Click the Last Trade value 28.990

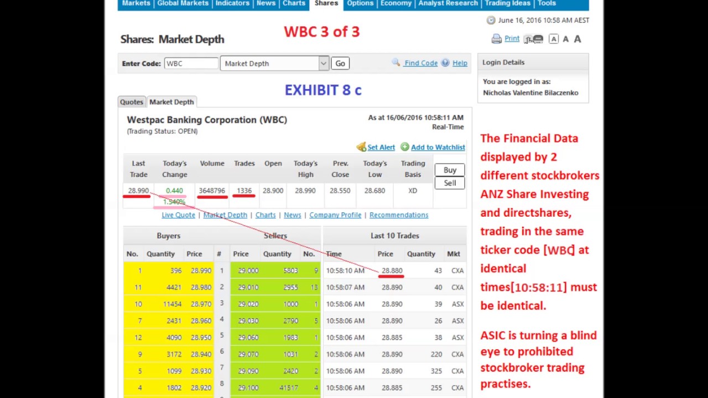pos(138,191)
